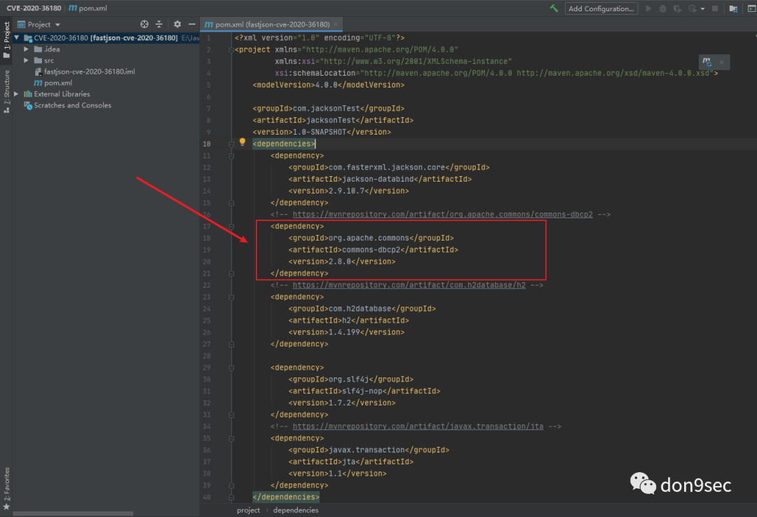Expand the .idea folder
The width and height of the screenshot is (757, 517).
[x=27, y=49]
